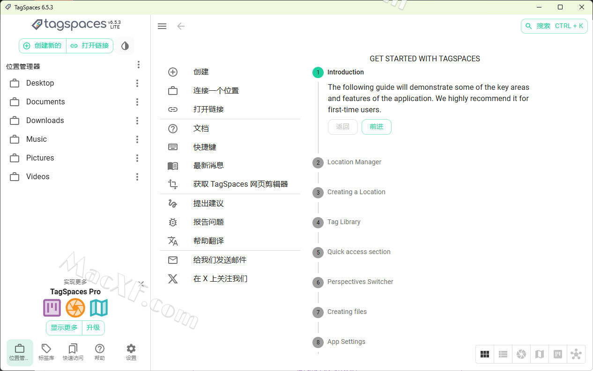Click the 升级 upgrade button
Screen dimensions: 593x371
tap(93, 328)
